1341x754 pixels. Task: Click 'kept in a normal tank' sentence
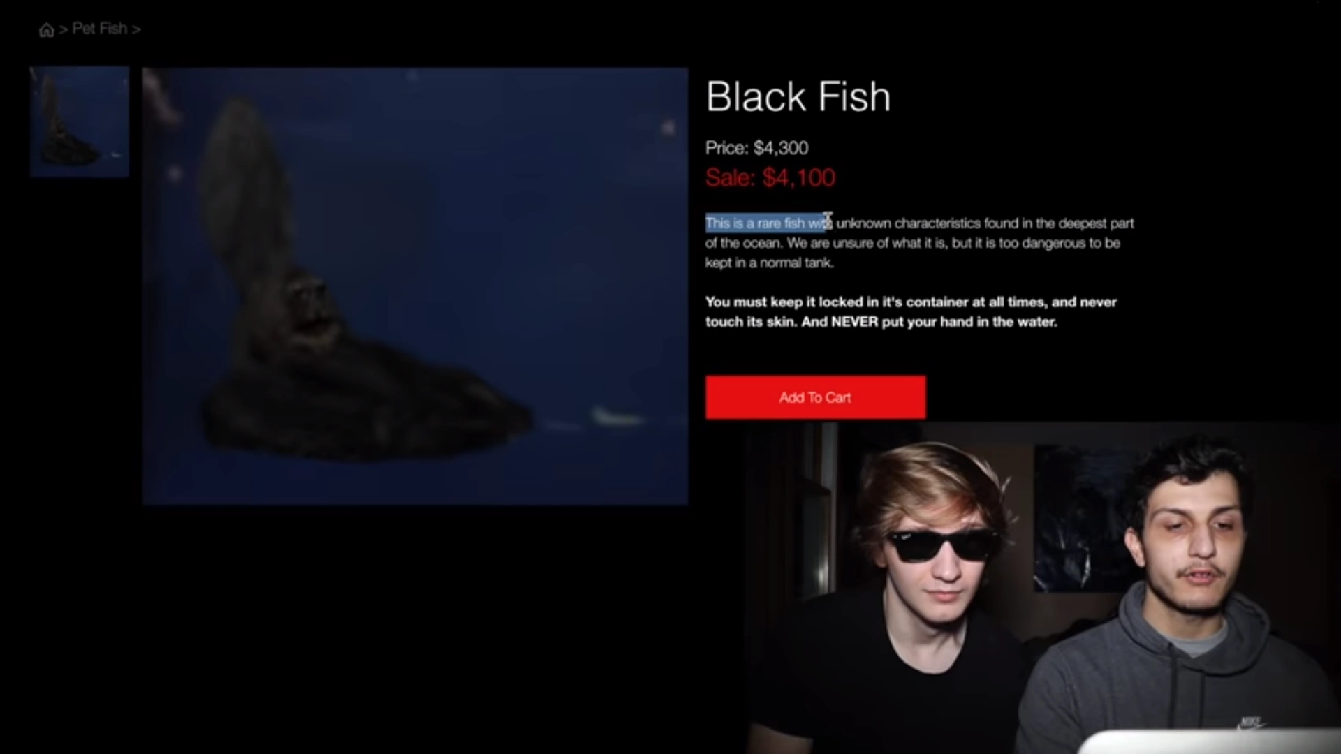click(769, 263)
